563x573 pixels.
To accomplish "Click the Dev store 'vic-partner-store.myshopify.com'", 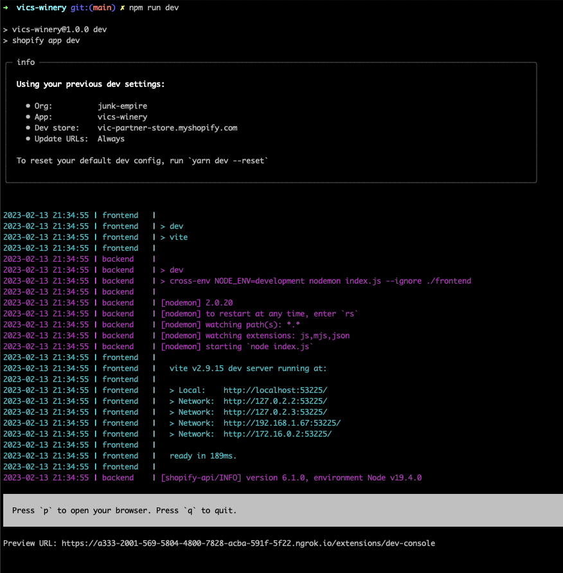I will pyautogui.click(x=167, y=128).
